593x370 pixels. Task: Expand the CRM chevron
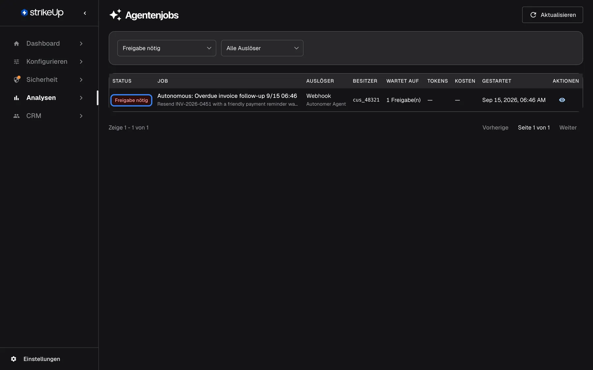(x=81, y=116)
